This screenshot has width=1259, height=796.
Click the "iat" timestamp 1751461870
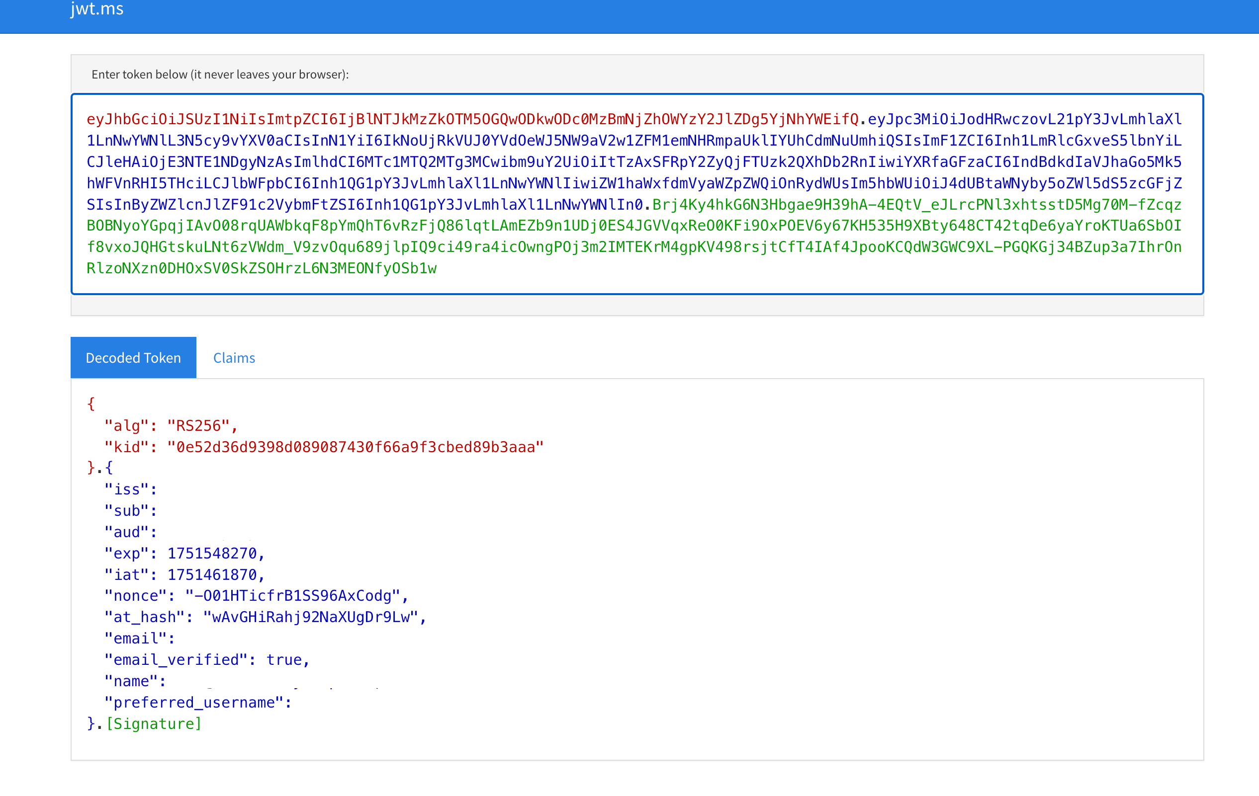click(212, 575)
